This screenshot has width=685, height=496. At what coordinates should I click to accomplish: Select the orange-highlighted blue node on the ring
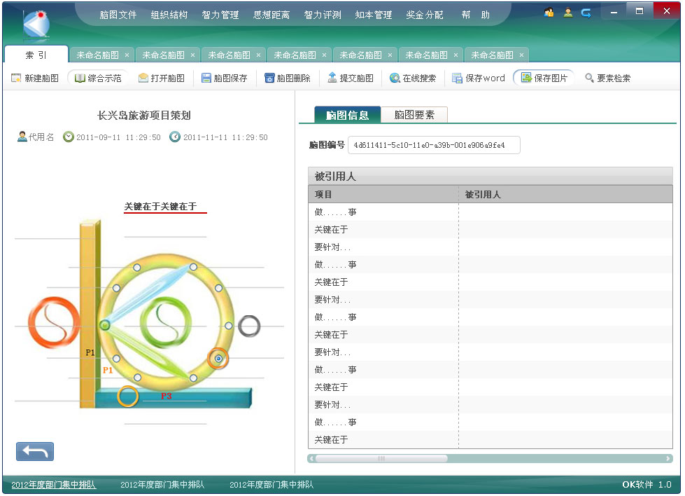coord(218,359)
